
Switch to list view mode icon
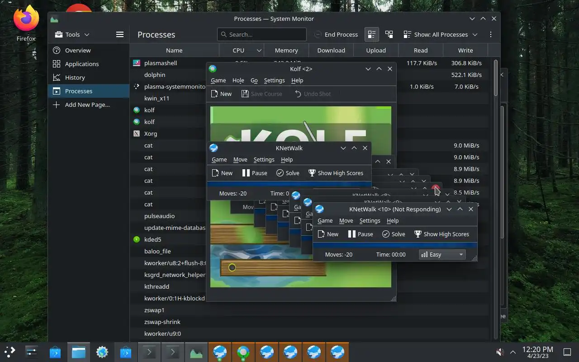372,34
